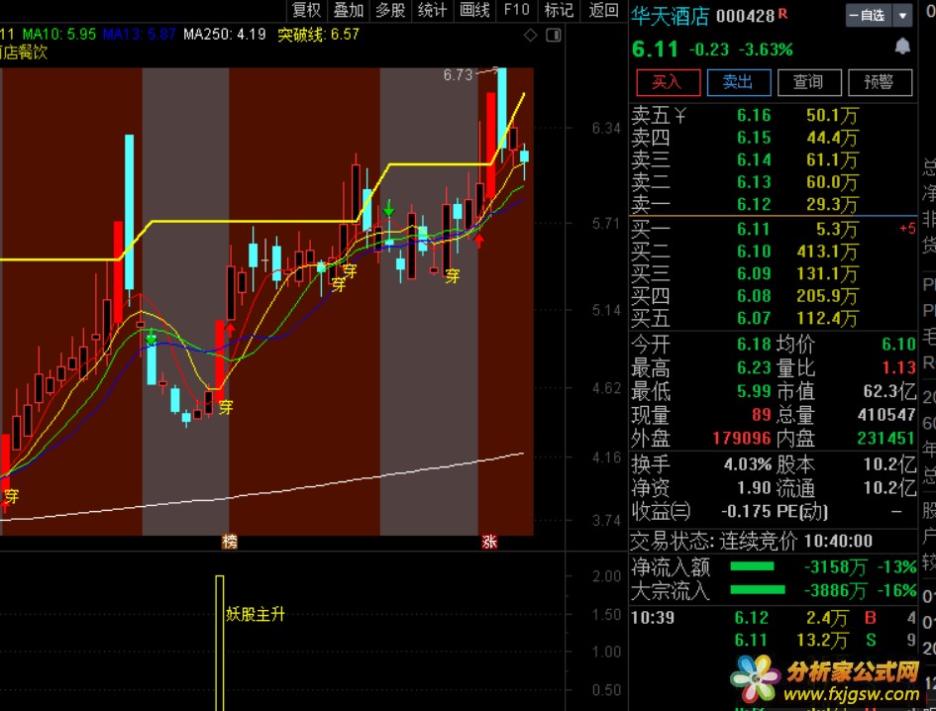Click the alert bell icon
Screen dimensions: 936x711
tap(902, 46)
